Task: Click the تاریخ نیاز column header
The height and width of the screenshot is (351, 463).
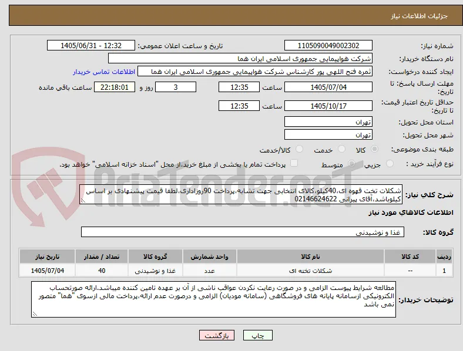Action: click(x=47, y=256)
